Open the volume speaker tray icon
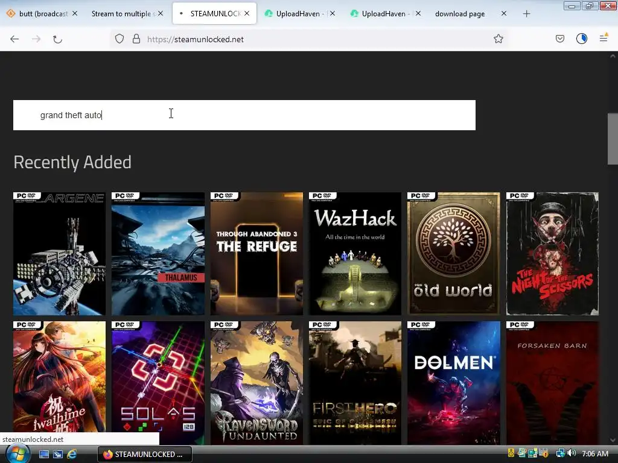This screenshot has width=618, height=463. click(572, 453)
